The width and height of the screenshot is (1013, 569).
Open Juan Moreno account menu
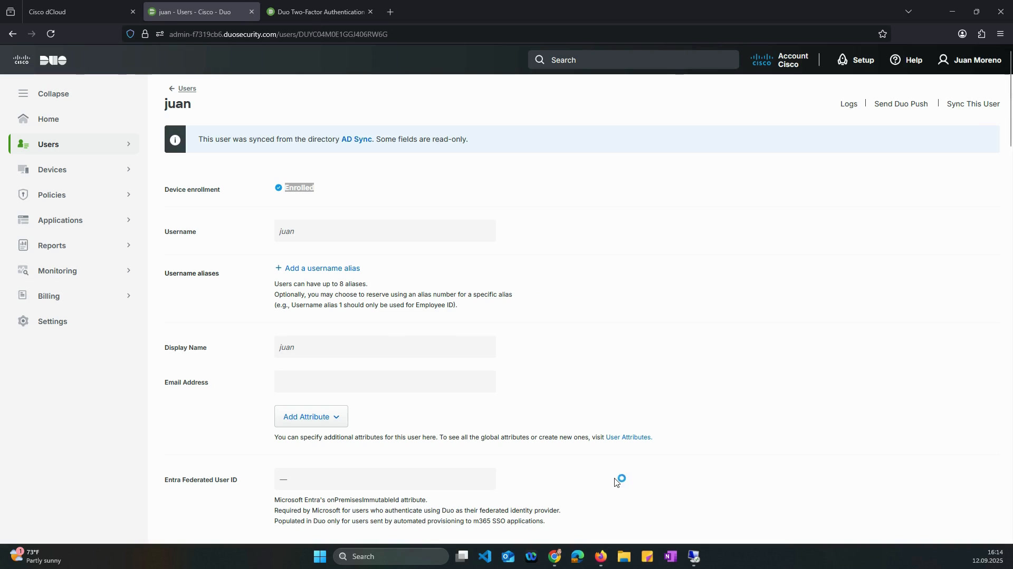click(x=969, y=60)
